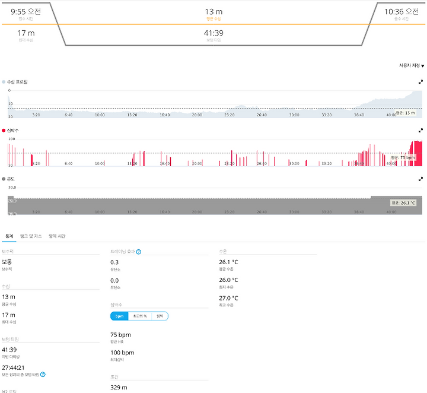This screenshot has width=427, height=393.
Task: Expand the 수심 프로필 chart to fullscreen
Action: [420, 82]
